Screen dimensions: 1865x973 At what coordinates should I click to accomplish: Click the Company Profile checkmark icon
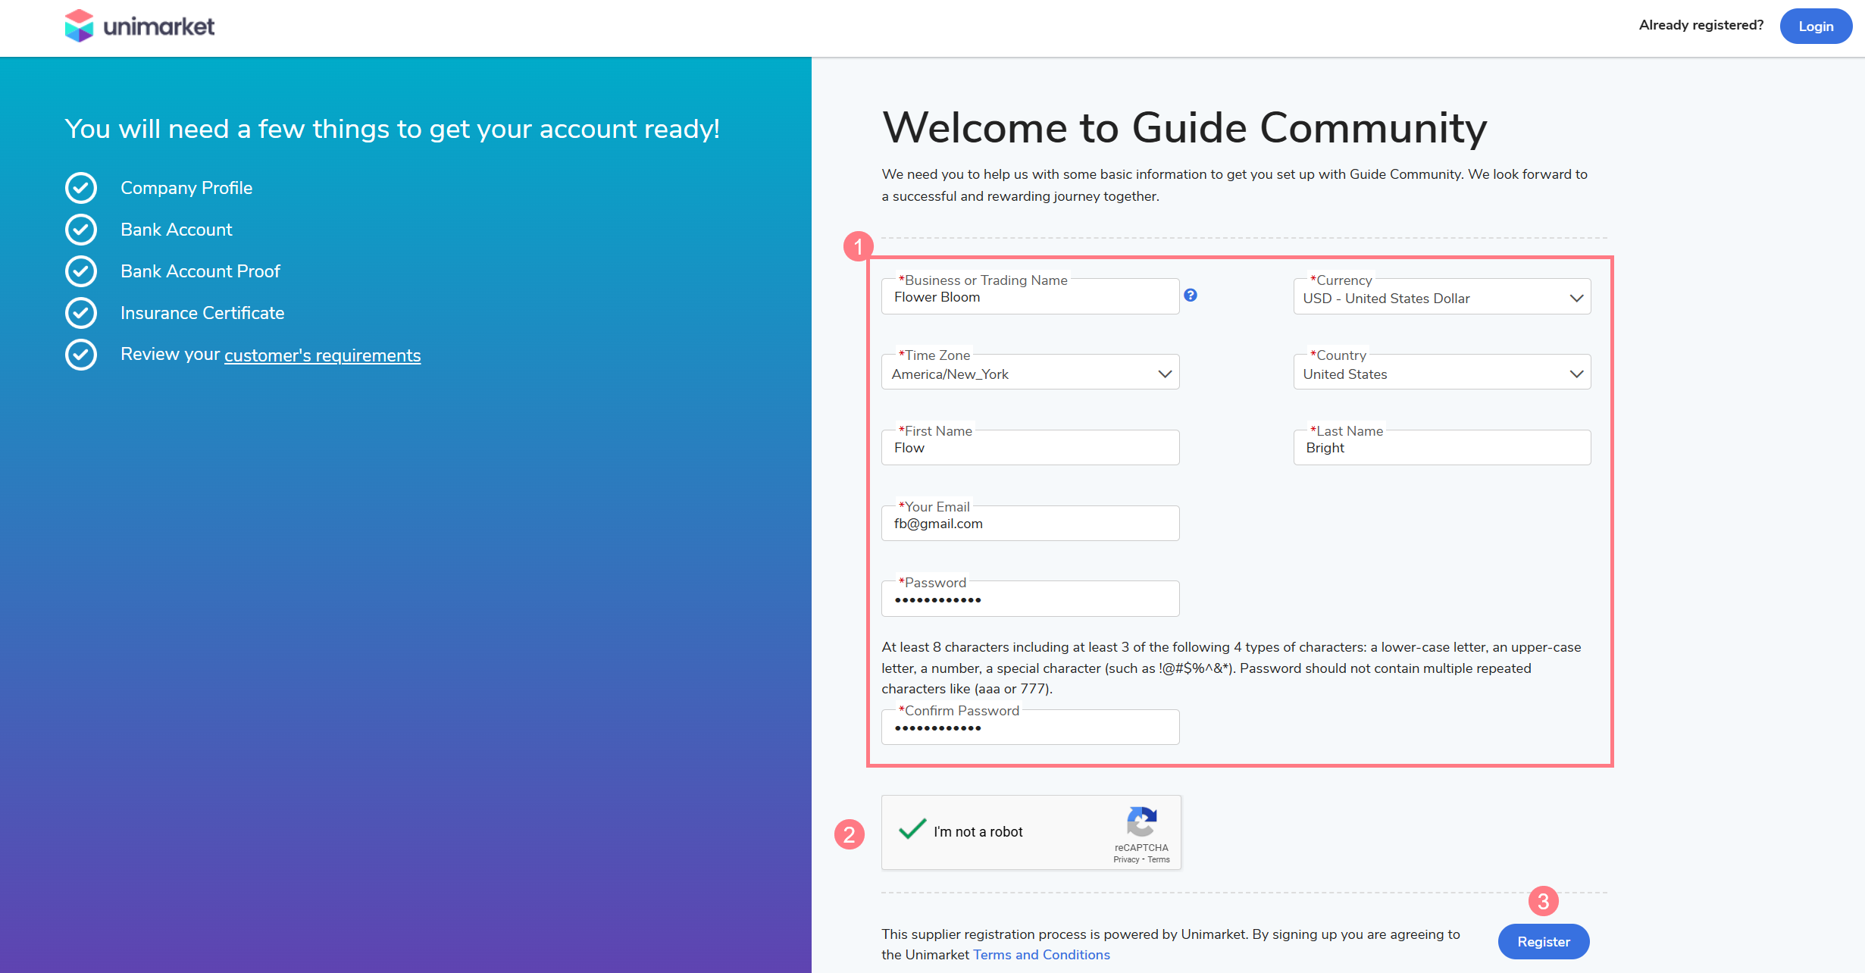pos(81,188)
